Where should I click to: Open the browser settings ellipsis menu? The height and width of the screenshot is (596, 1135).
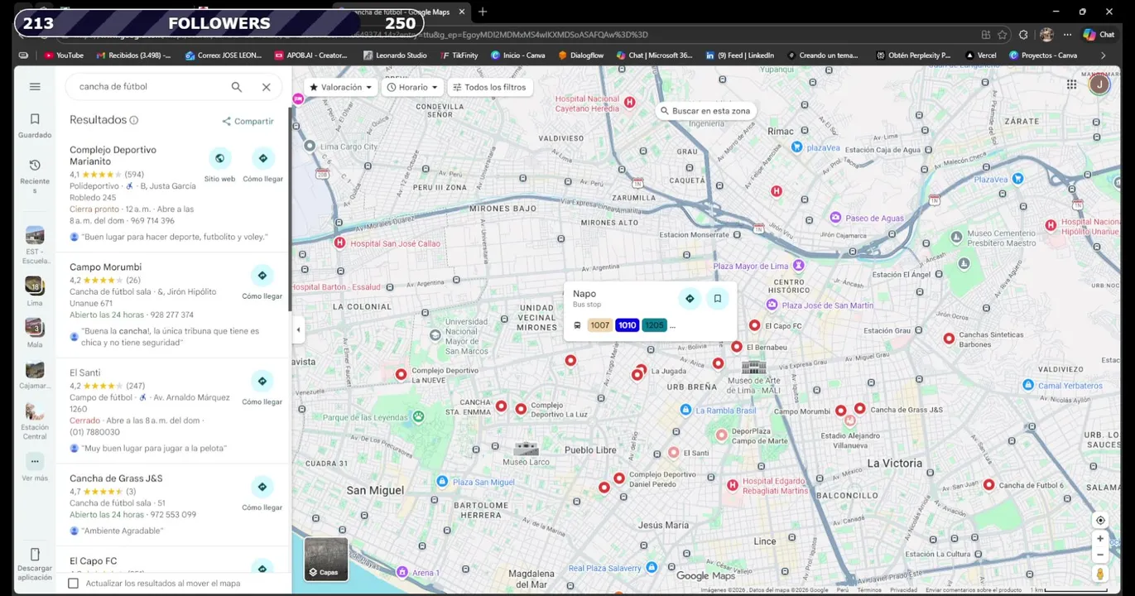click(1067, 35)
